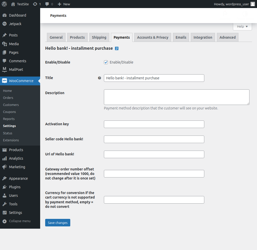The width and height of the screenshot is (257, 250).
Task: Click the WooCommerce Woo icon
Action: [x=5, y=81]
